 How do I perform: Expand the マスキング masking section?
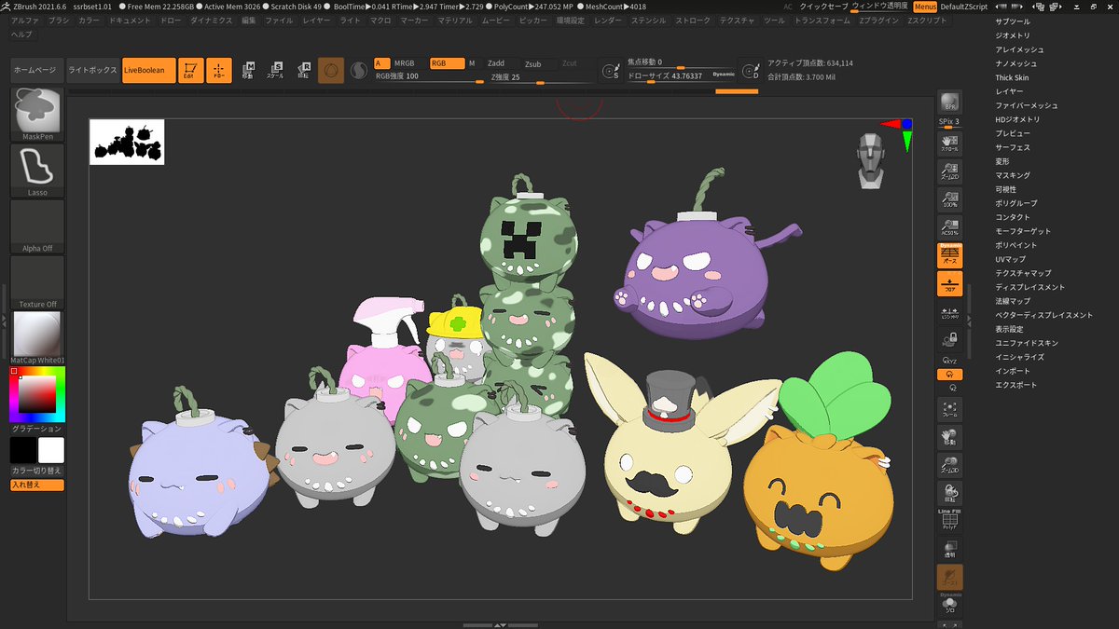[1013, 175]
